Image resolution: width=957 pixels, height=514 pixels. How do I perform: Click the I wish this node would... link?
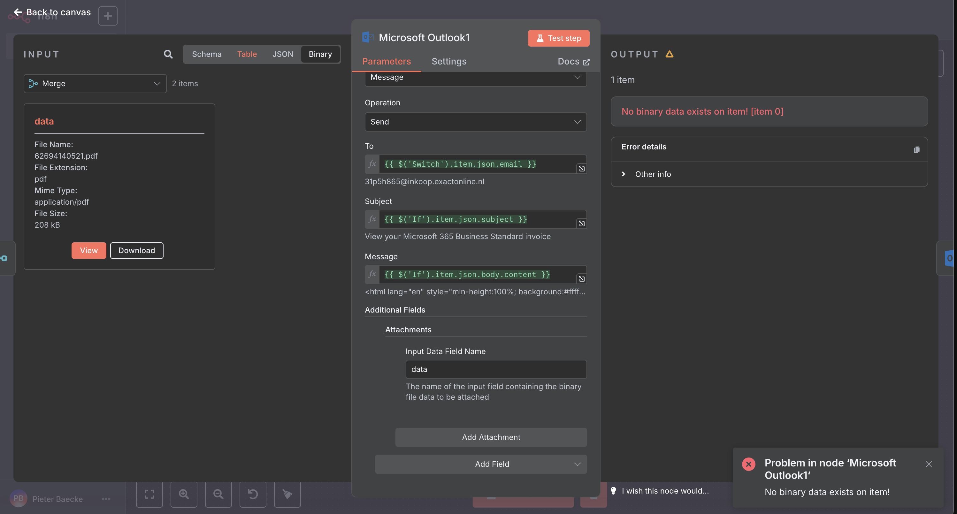[665, 491]
